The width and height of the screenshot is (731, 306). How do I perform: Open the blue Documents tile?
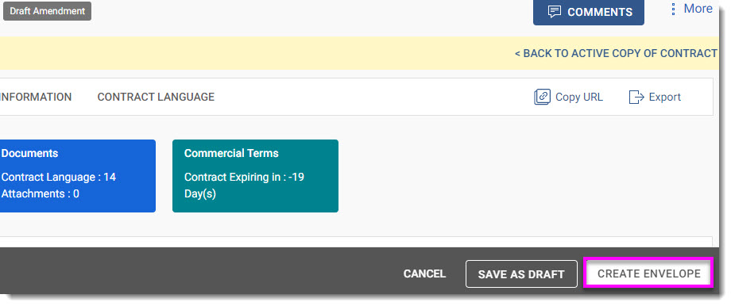77,176
